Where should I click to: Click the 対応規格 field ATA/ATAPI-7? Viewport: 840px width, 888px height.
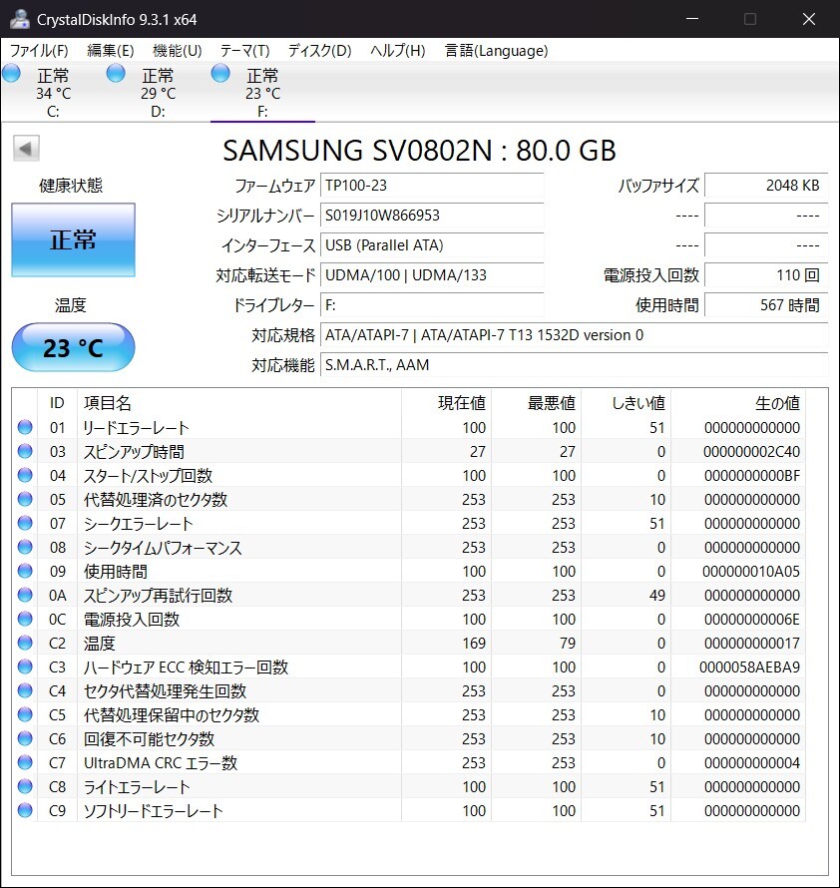pyautogui.click(x=575, y=334)
